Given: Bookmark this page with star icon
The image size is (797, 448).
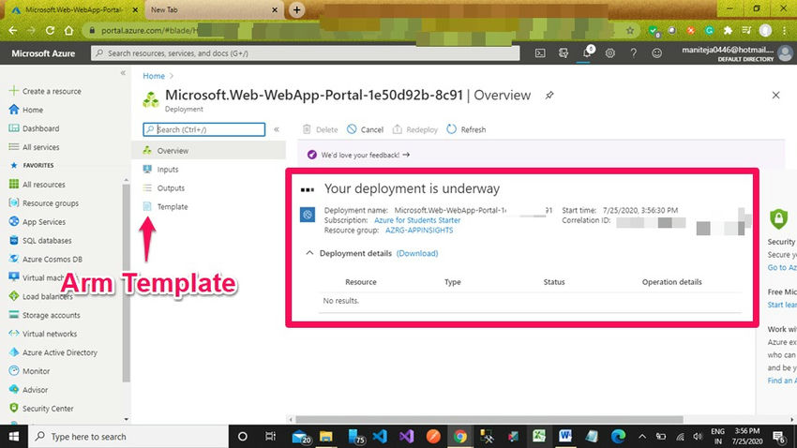Looking at the screenshot, I should pos(630,31).
